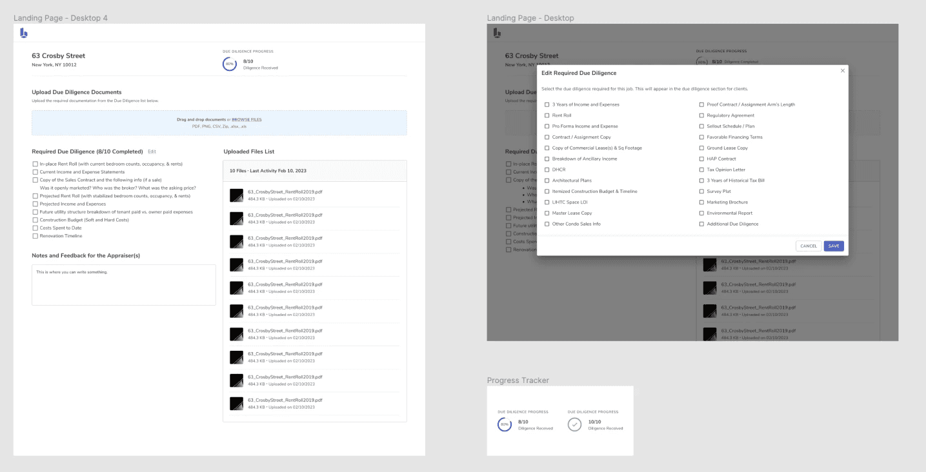Tick the Rent Roll checkbox in dialog
Viewport: 926px width, 472px height.
[547, 115]
